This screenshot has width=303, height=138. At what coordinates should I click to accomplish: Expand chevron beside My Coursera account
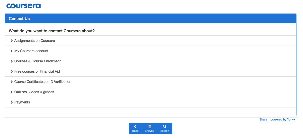12,51
